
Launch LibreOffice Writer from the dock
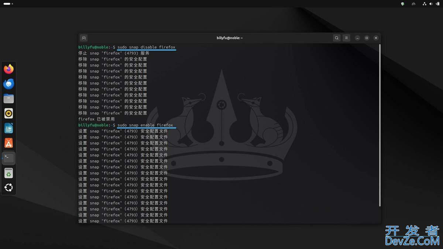(x=8, y=128)
